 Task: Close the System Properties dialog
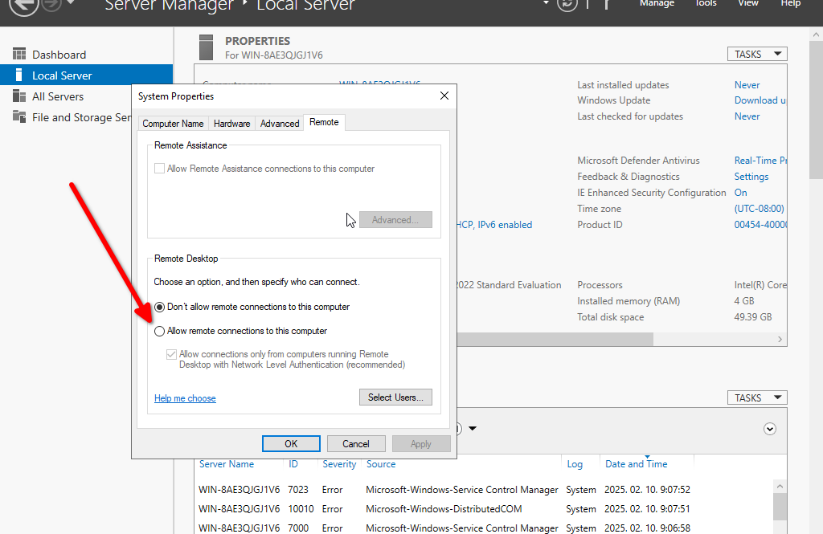444,96
